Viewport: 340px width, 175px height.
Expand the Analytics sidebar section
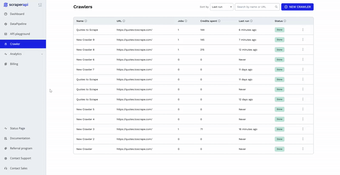pyautogui.click(x=42, y=54)
